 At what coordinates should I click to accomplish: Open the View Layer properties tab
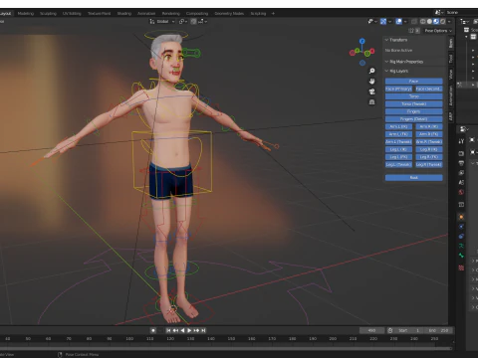[461, 173]
